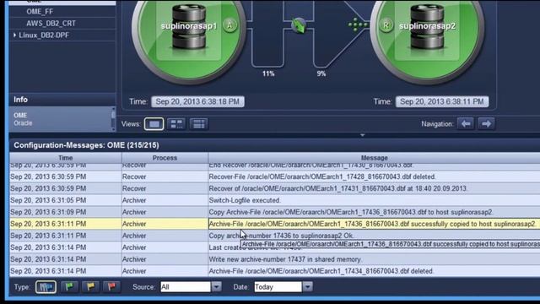Sort by the Process column header
The height and width of the screenshot is (304, 540).
pyautogui.click(x=165, y=158)
